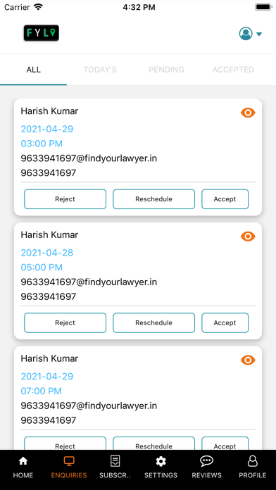This screenshot has height=490, width=276.
Task: Tap the battery icon in status bar
Action: [263, 7]
